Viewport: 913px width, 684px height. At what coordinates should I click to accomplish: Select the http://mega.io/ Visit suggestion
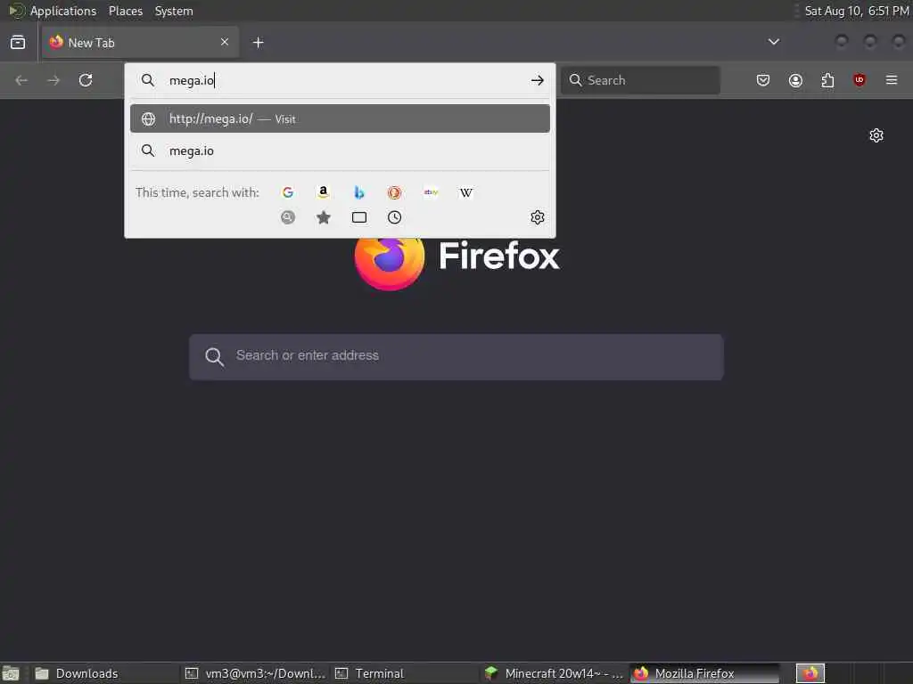pos(340,118)
